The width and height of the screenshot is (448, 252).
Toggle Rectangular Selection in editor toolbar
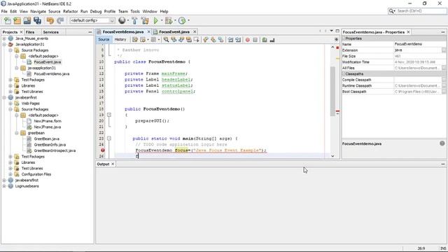[x=196, y=40]
